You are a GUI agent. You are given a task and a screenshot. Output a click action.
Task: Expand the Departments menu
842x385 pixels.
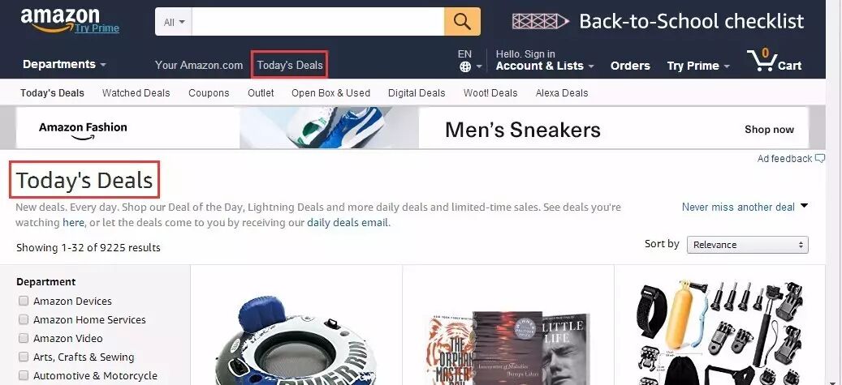click(x=64, y=64)
